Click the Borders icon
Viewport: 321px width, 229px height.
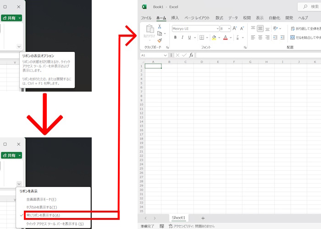pyautogui.click(x=202, y=38)
